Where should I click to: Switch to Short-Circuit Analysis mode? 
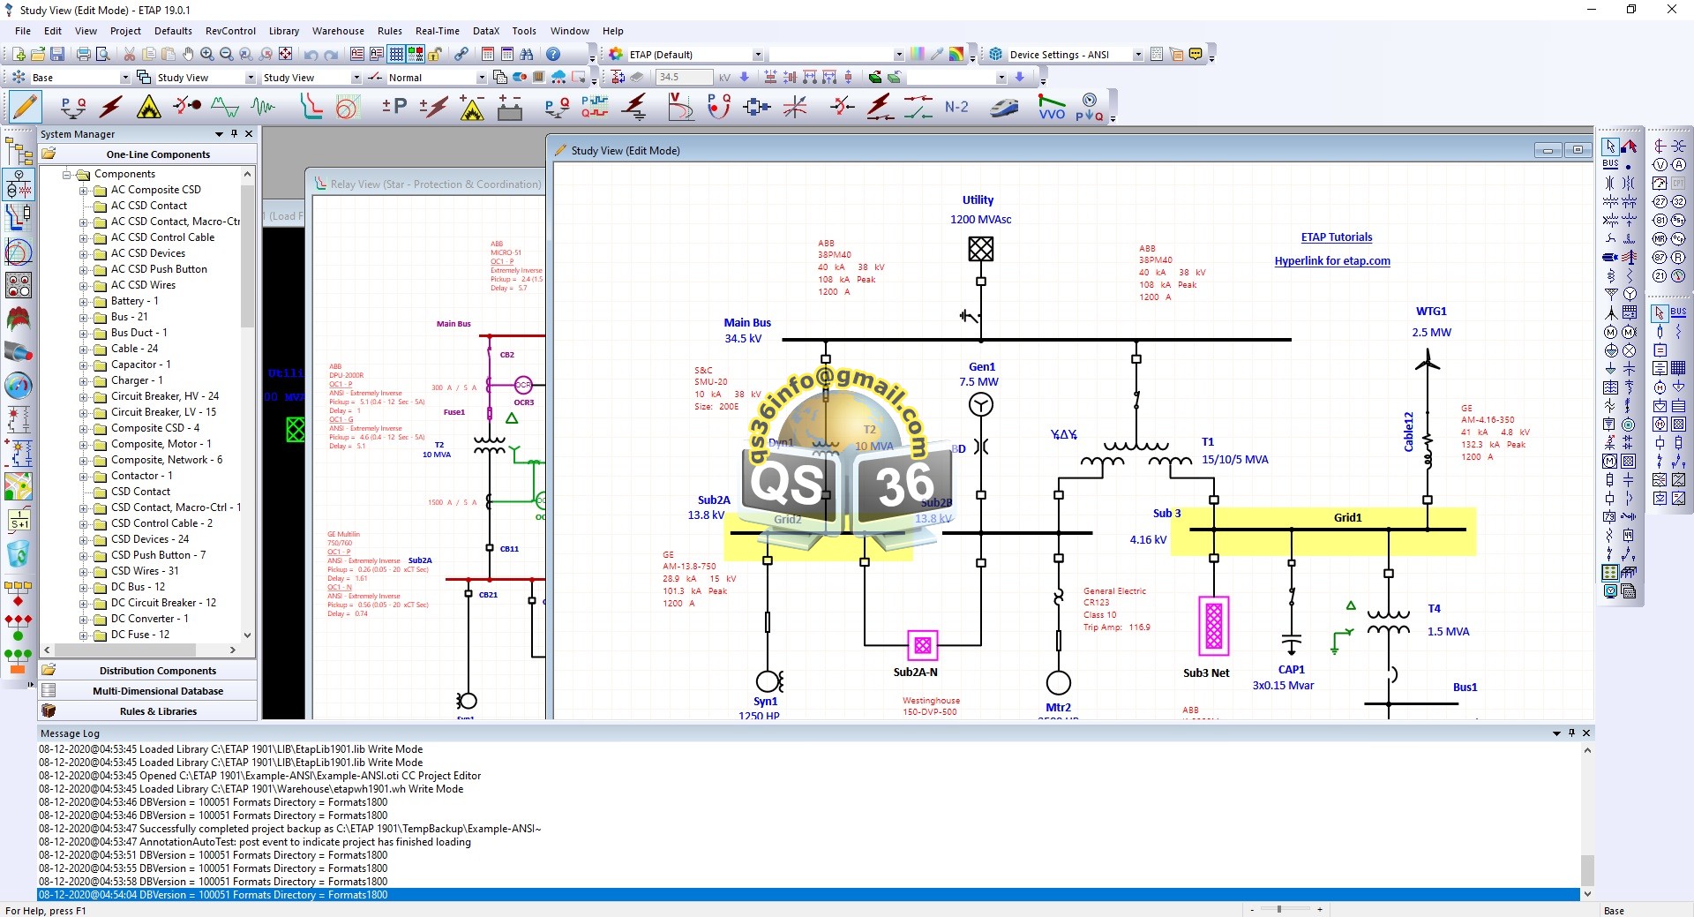point(110,107)
